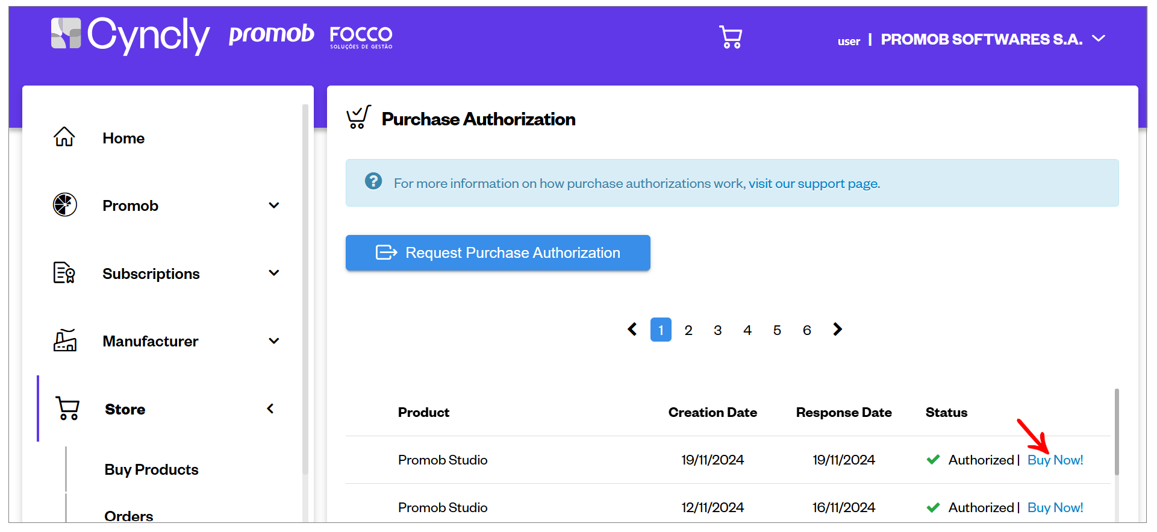The width and height of the screenshot is (1157, 532).
Task: Click the Focco logo in header
Action: (361, 37)
